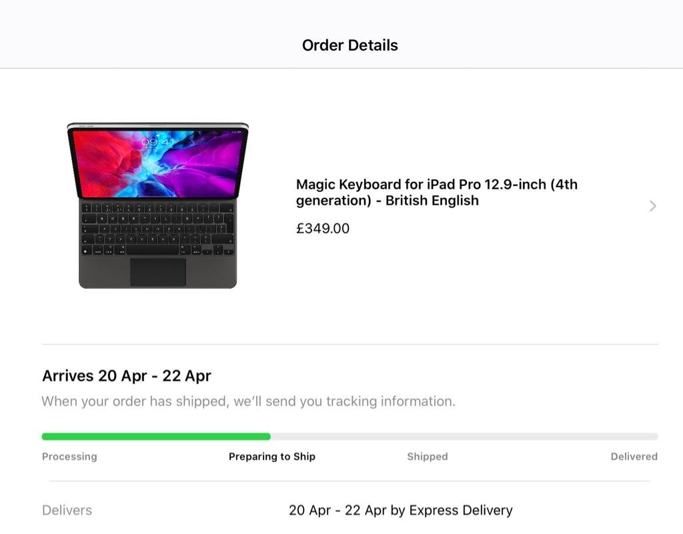Click the green filled portion of progress bar
The width and height of the screenshot is (683, 534).
tap(155, 437)
